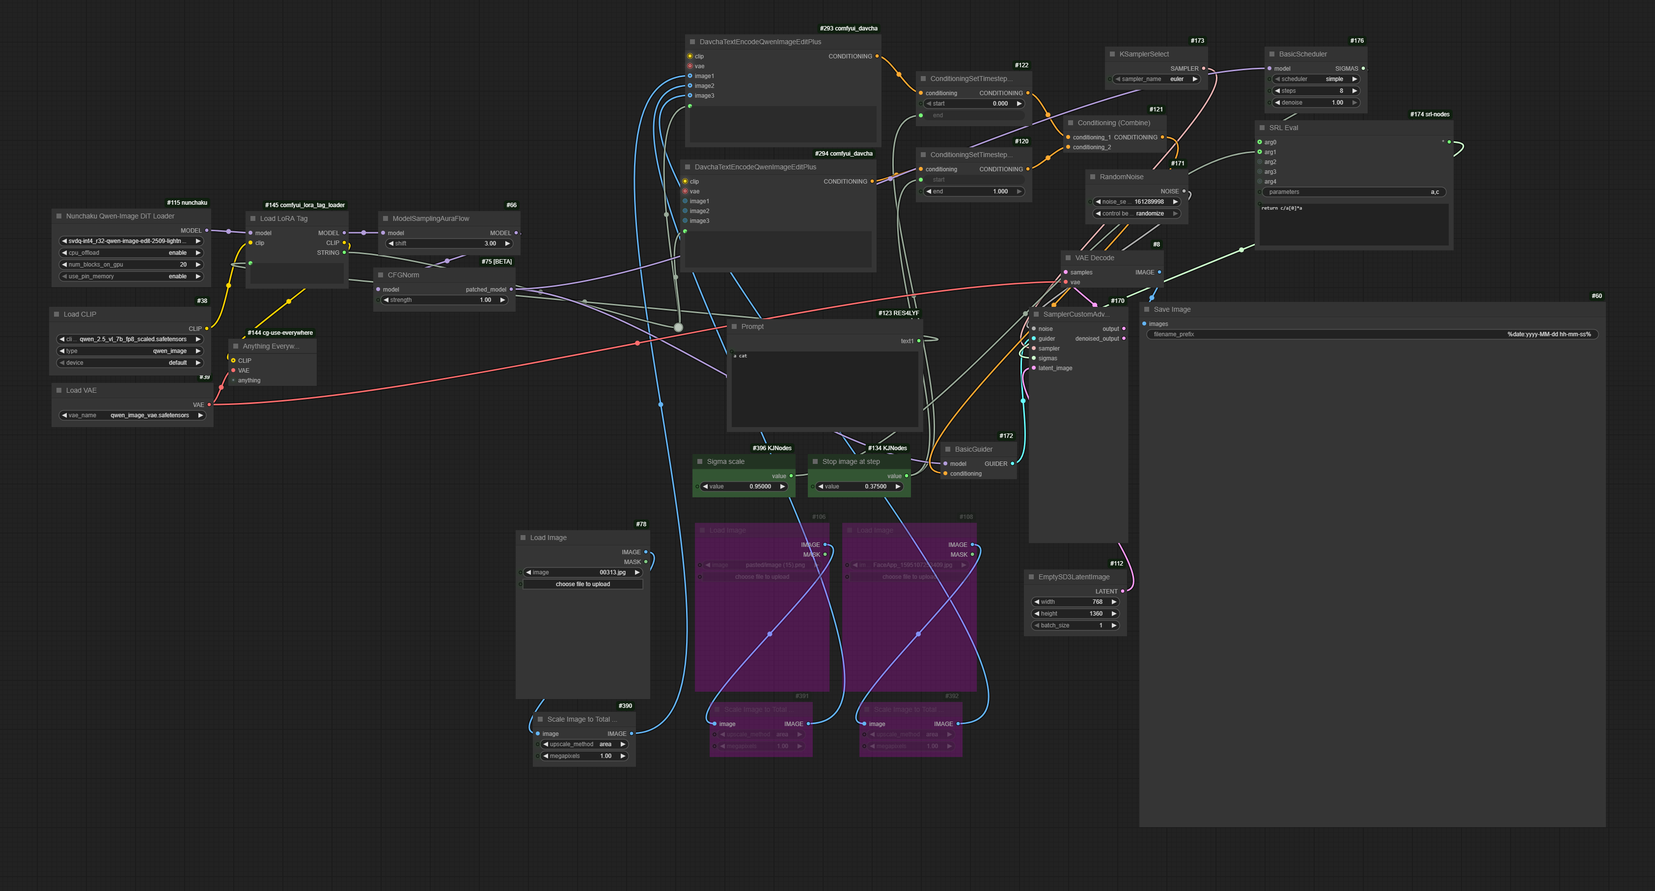Click the collapse square on the Prompt node
The width and height of the screenshot is (1655, 891).
[x=734, y=327]
